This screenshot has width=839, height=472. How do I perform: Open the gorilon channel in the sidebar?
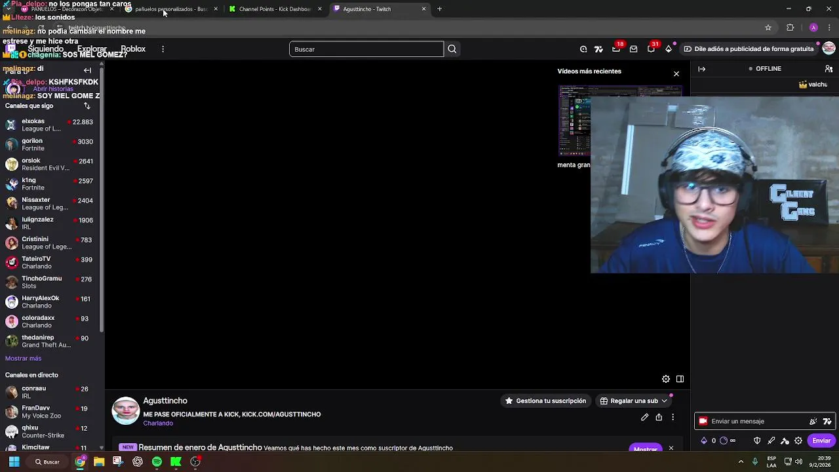pyautogui.click(x=51, y=145)
